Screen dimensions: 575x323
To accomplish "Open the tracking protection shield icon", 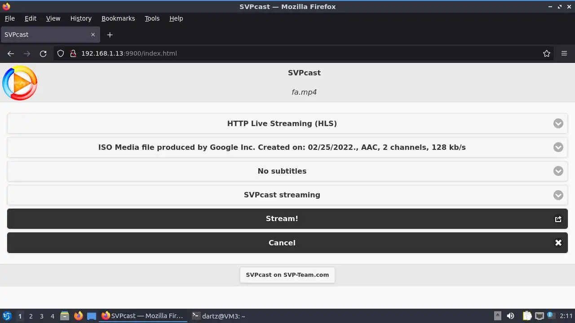I will 61,53.
